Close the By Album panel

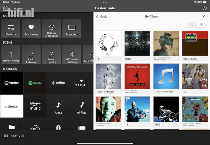click(204, 16)
